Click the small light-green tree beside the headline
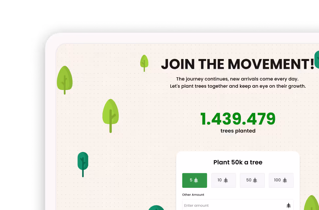This screenshot has height=210, width=319. [x=144, y=63]
